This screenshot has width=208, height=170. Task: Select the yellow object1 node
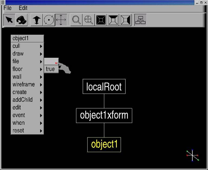click(104, 145)
